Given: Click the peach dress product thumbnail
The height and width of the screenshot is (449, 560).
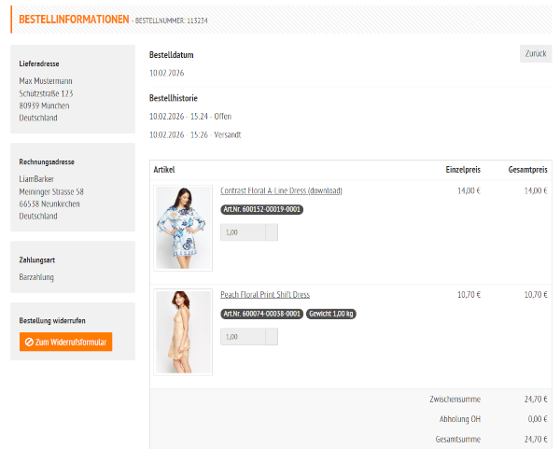Looking at the screenshot, I should 184,332.
